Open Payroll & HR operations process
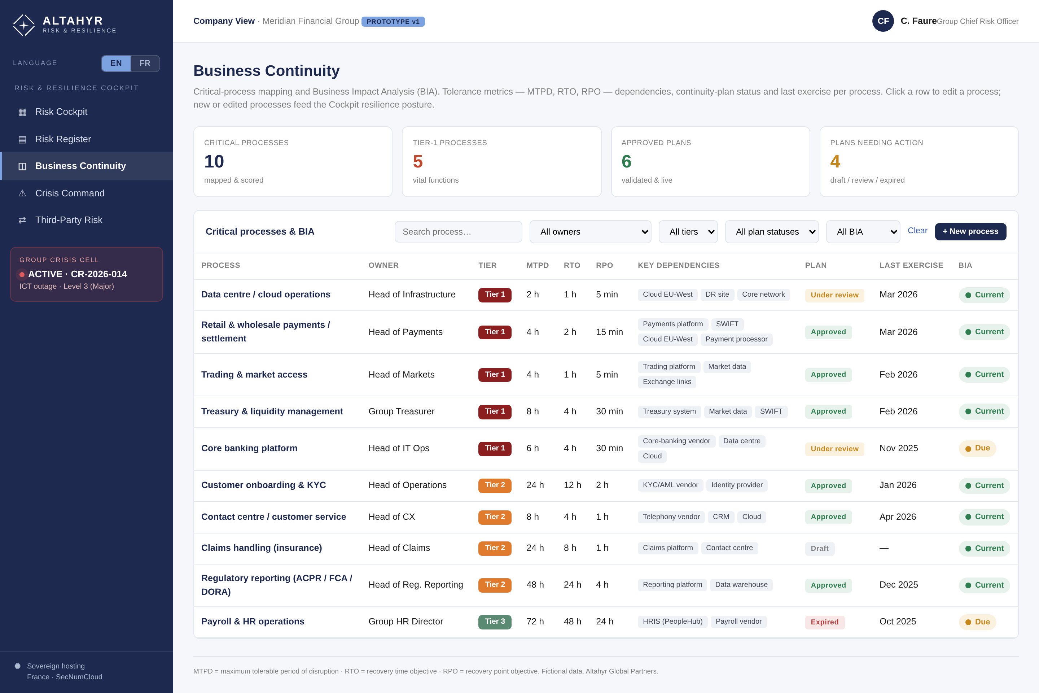Image resolution: width=1039 pixels, height=693 pixels. [606, 622]
